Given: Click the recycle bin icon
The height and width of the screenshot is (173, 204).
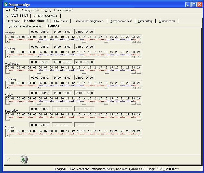Looking at the screenshot, I should click(24, 160).
